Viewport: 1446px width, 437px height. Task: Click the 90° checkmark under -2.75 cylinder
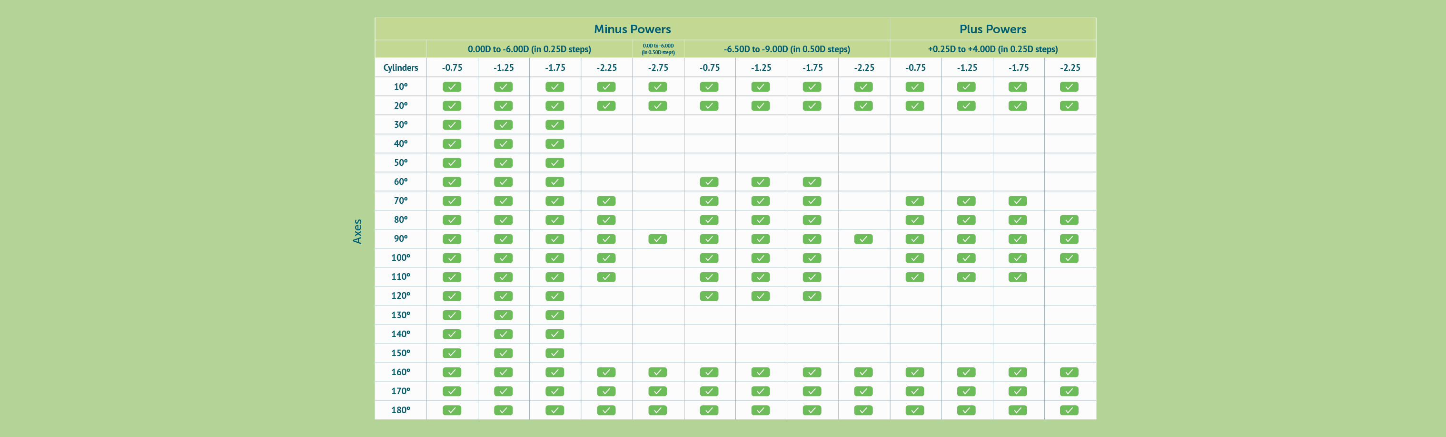click(657, 239)
